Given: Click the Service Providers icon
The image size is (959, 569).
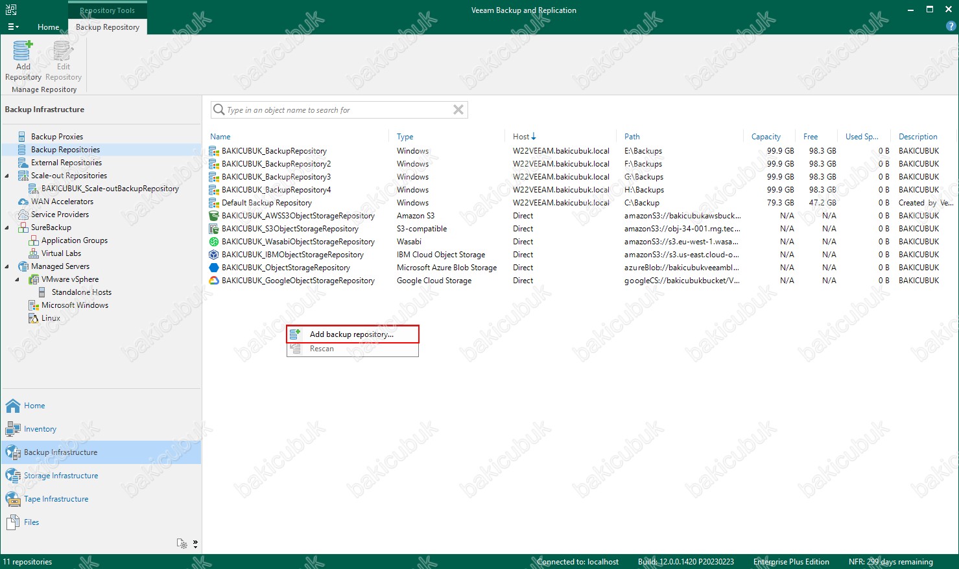Looking at the screenshot, I should pos(23,215).
